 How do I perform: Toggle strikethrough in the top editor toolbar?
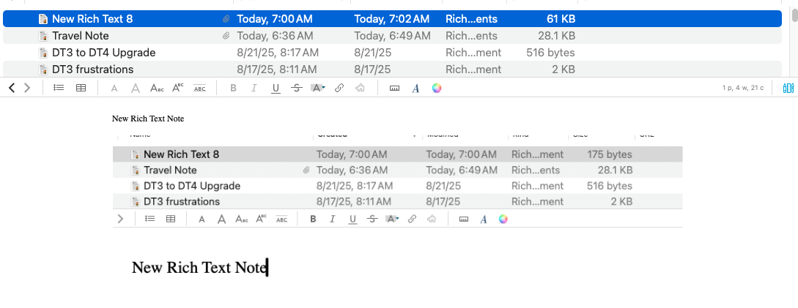coord(296,88)
